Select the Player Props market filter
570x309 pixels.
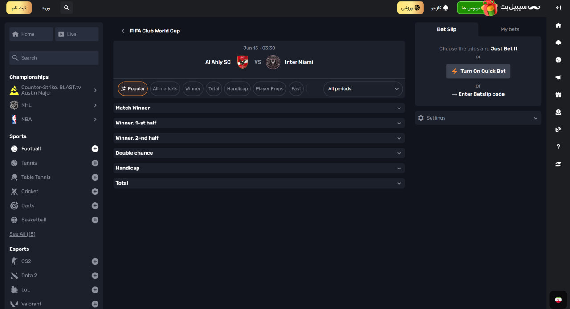click(269, 89)
